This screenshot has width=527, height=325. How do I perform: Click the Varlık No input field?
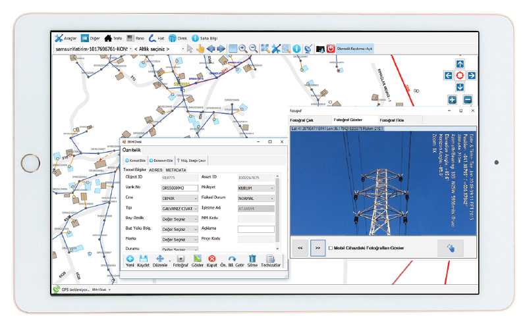[180, 188]
